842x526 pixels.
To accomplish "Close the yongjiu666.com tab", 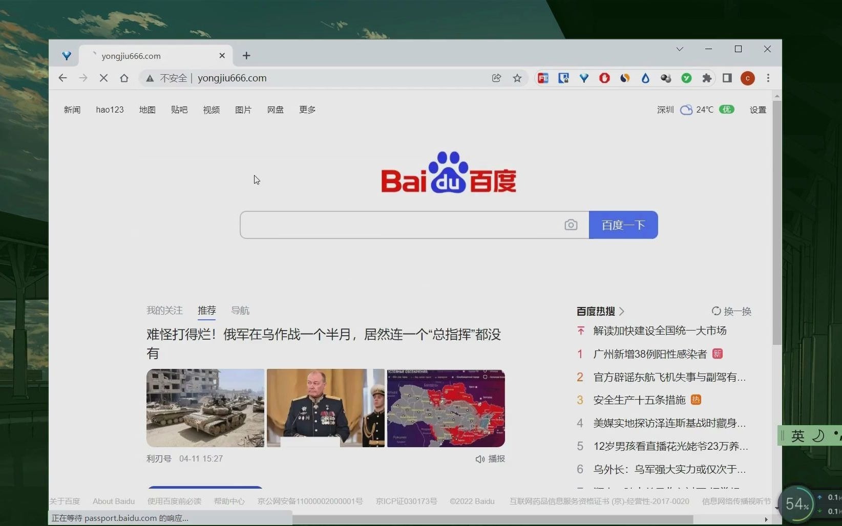I will pos(222,55).
